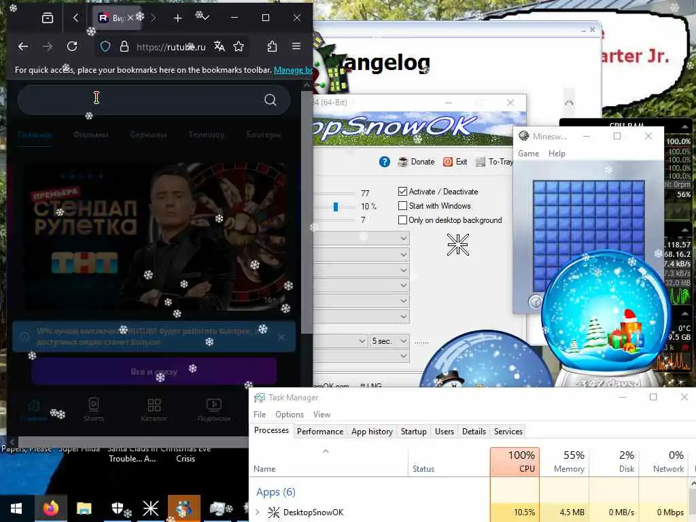
Task: Open Firefox tracking protection shield
Action: pos(105,46)
